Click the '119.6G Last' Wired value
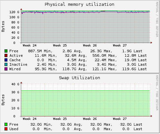The height and width of the screenshot is (134, 160). click(135, 69)
